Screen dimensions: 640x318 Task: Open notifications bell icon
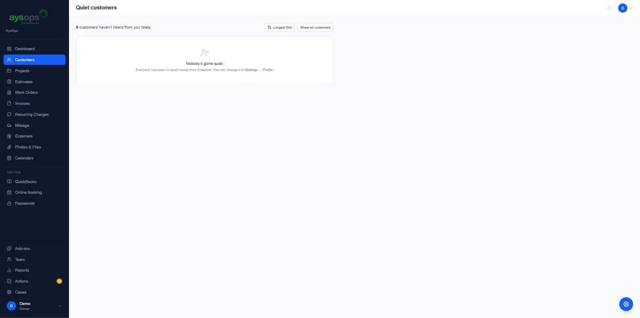tap(609, 8)
